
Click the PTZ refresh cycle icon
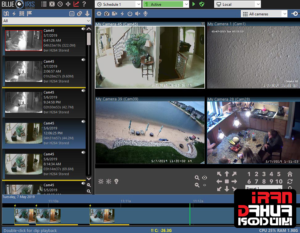[290, 181]
